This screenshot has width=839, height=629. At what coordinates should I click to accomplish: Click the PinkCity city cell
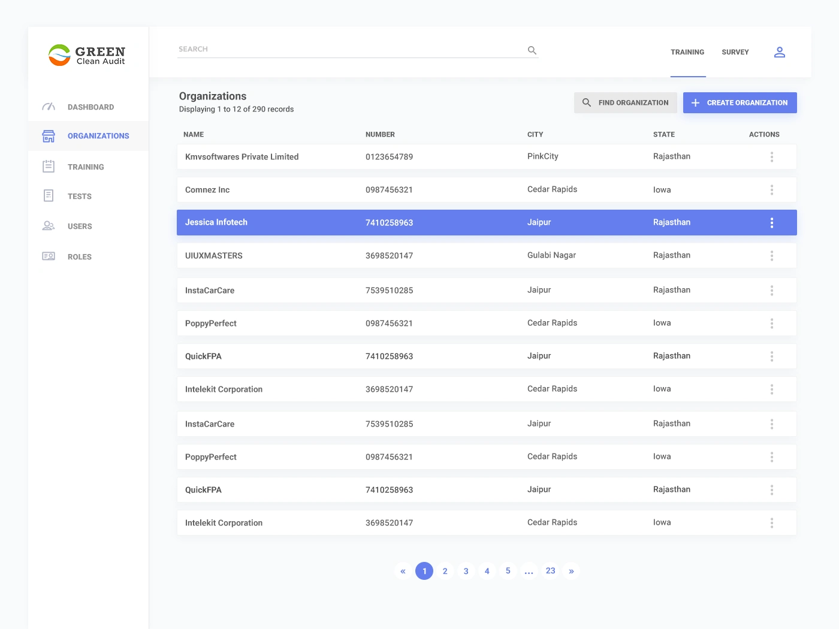pos(543,156)
